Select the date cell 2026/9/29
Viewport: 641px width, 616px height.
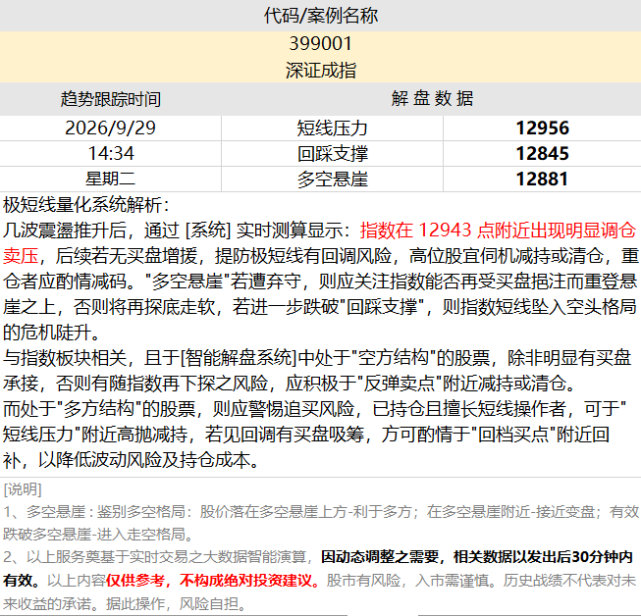coord(110,128)
